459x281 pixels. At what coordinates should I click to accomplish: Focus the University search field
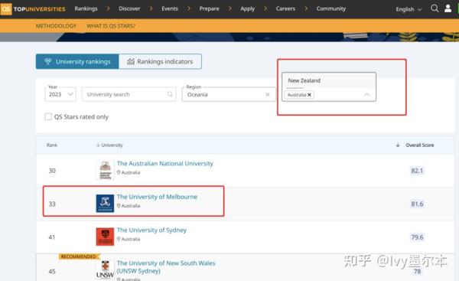129,94
